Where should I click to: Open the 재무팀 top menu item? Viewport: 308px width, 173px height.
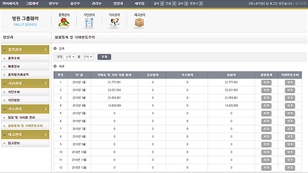coord(140,4)
